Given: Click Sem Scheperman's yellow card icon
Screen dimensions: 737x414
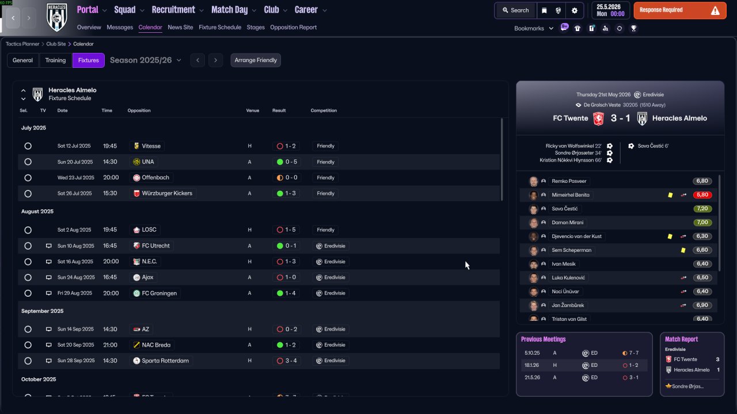Looking at the screenshot, I should coord(683,250).
